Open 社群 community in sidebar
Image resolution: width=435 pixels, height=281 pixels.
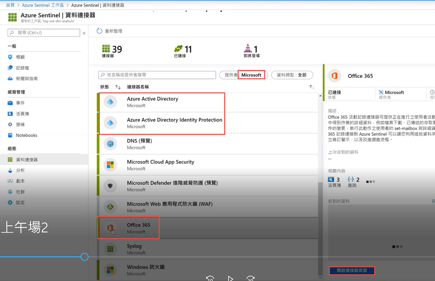(20, 192)
